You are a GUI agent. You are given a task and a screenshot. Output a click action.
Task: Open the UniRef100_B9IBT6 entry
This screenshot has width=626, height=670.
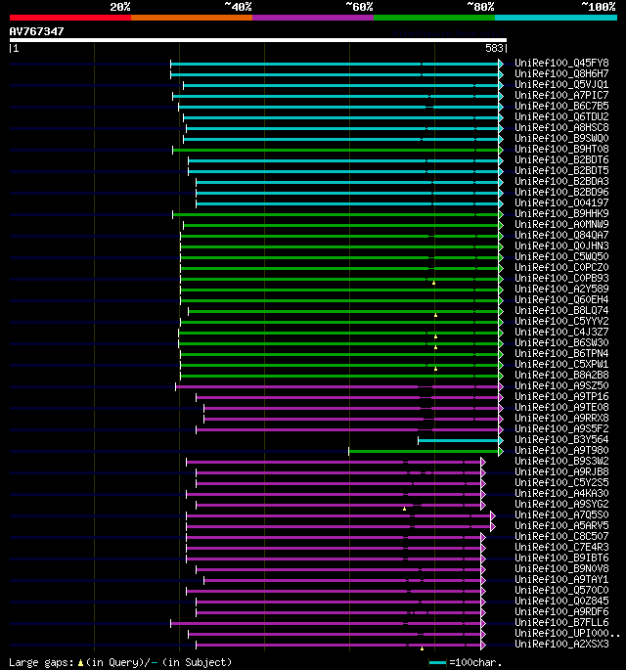[561, 558]
